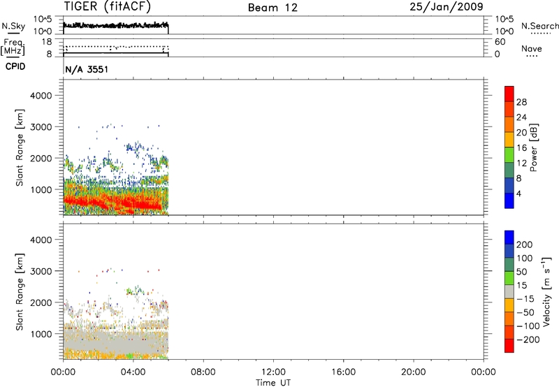This screenshot has height=387, width=559.
Task: Select the "N.Search" legend label
Action: tap(539, 26)
